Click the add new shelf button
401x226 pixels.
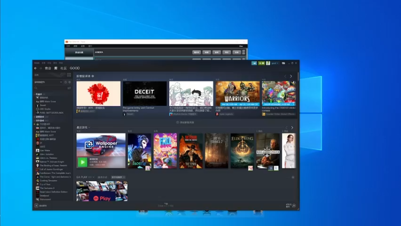(185, 123)
